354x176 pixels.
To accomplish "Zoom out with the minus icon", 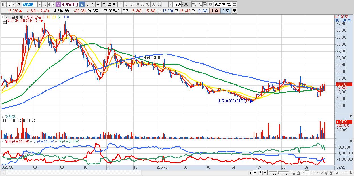I will [x=341, y=173].
